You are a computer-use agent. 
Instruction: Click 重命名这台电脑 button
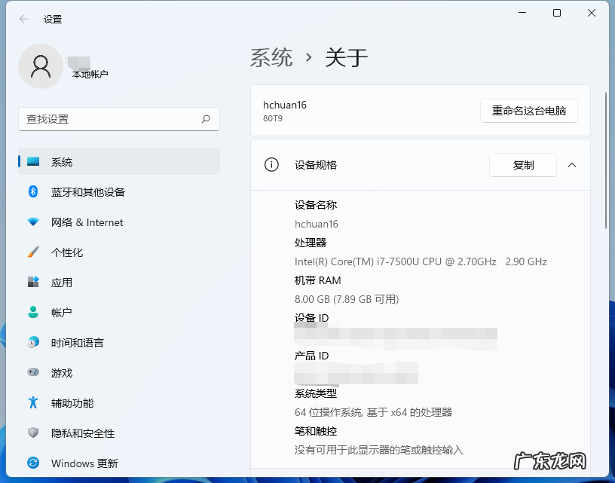click(529, 111)
